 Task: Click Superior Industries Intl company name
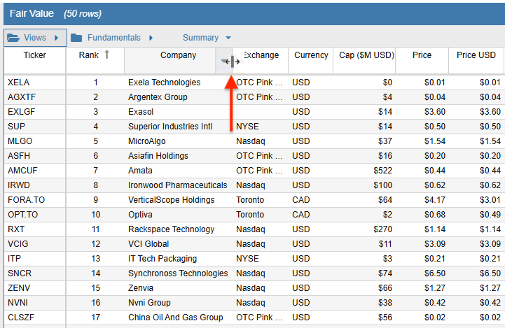[x=170, y=127]
